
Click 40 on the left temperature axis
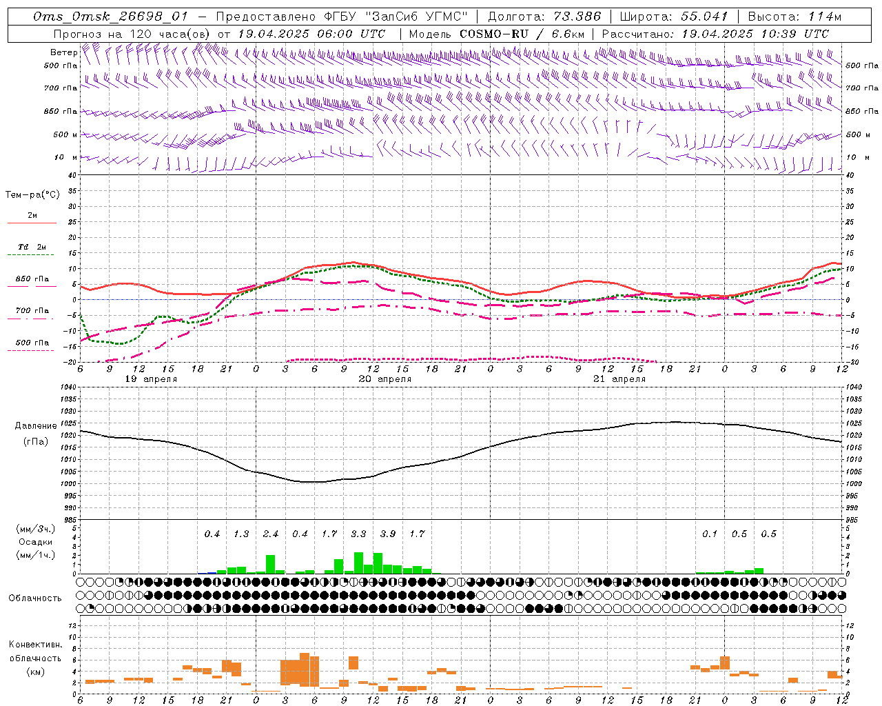point(72,175)
